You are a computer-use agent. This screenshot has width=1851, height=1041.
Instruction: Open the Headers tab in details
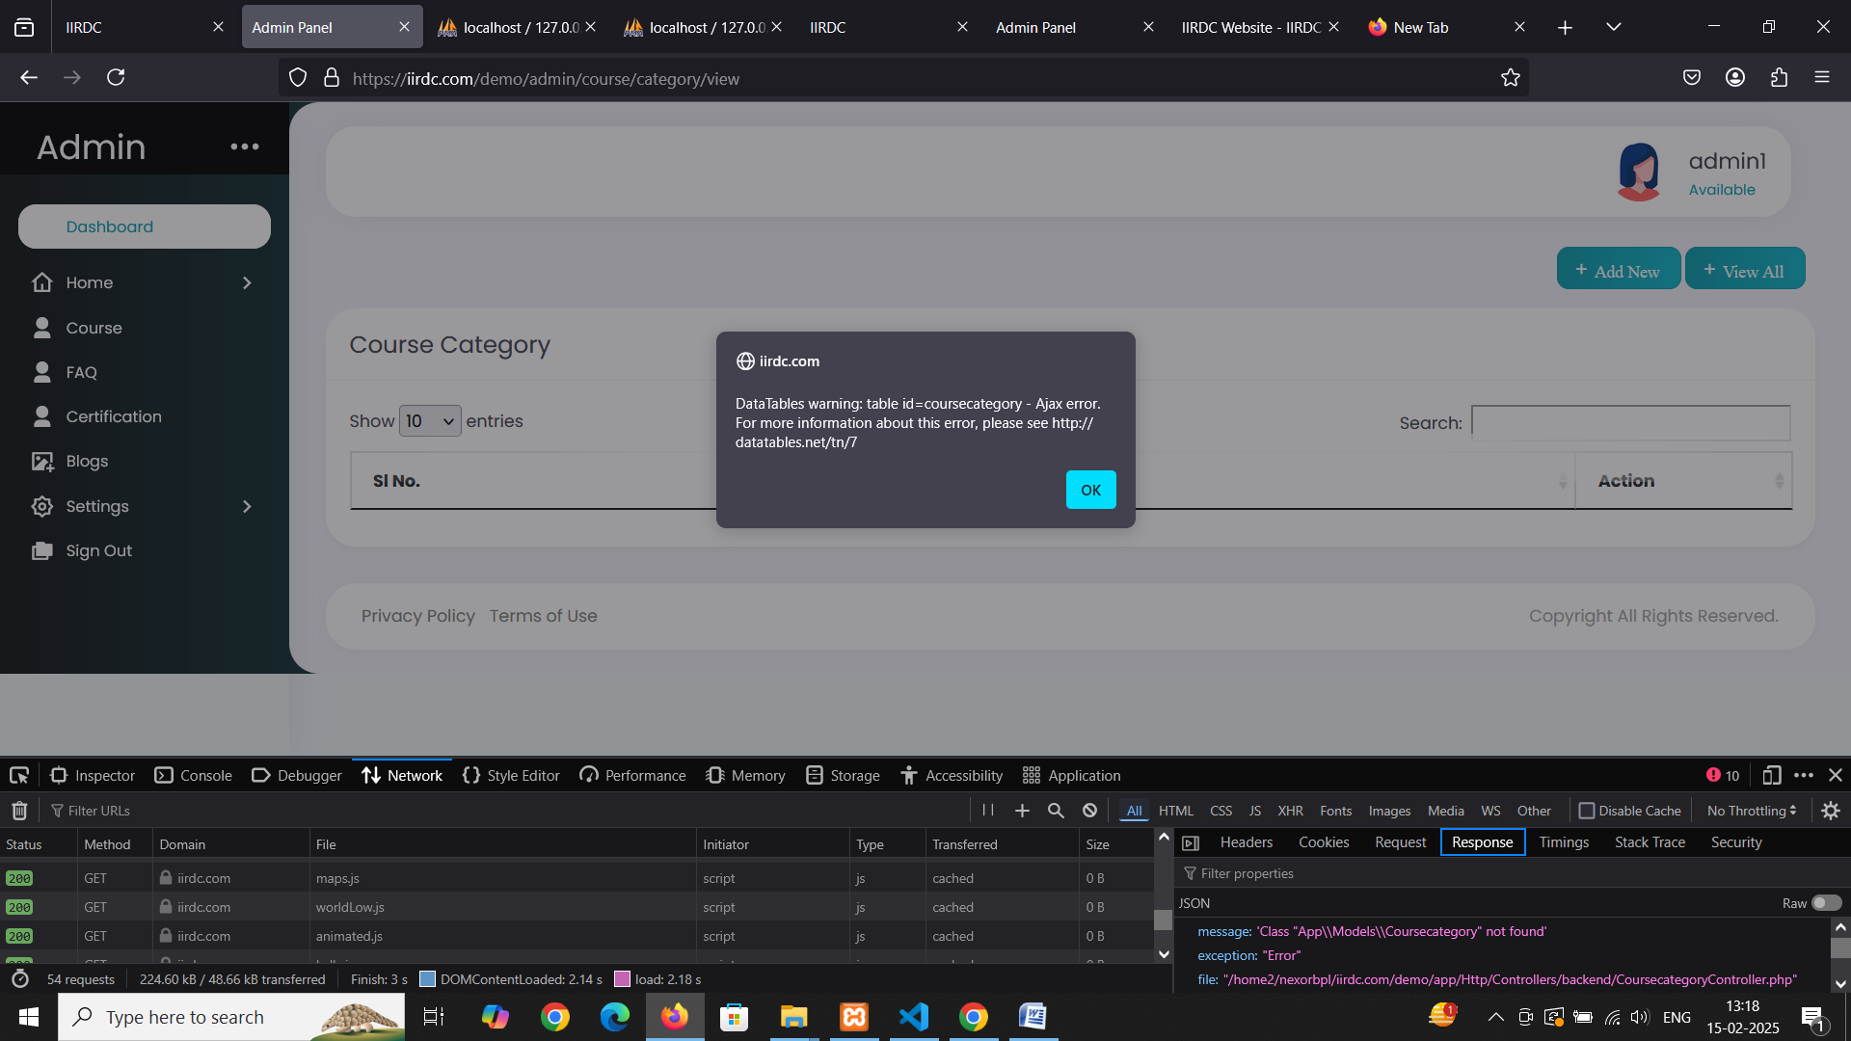tap(1246, 842)
